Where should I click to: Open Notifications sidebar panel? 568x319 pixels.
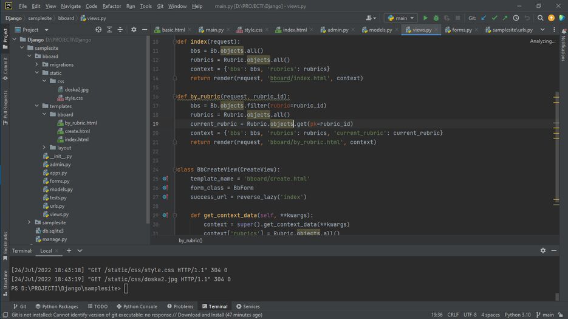pos(563,46)
